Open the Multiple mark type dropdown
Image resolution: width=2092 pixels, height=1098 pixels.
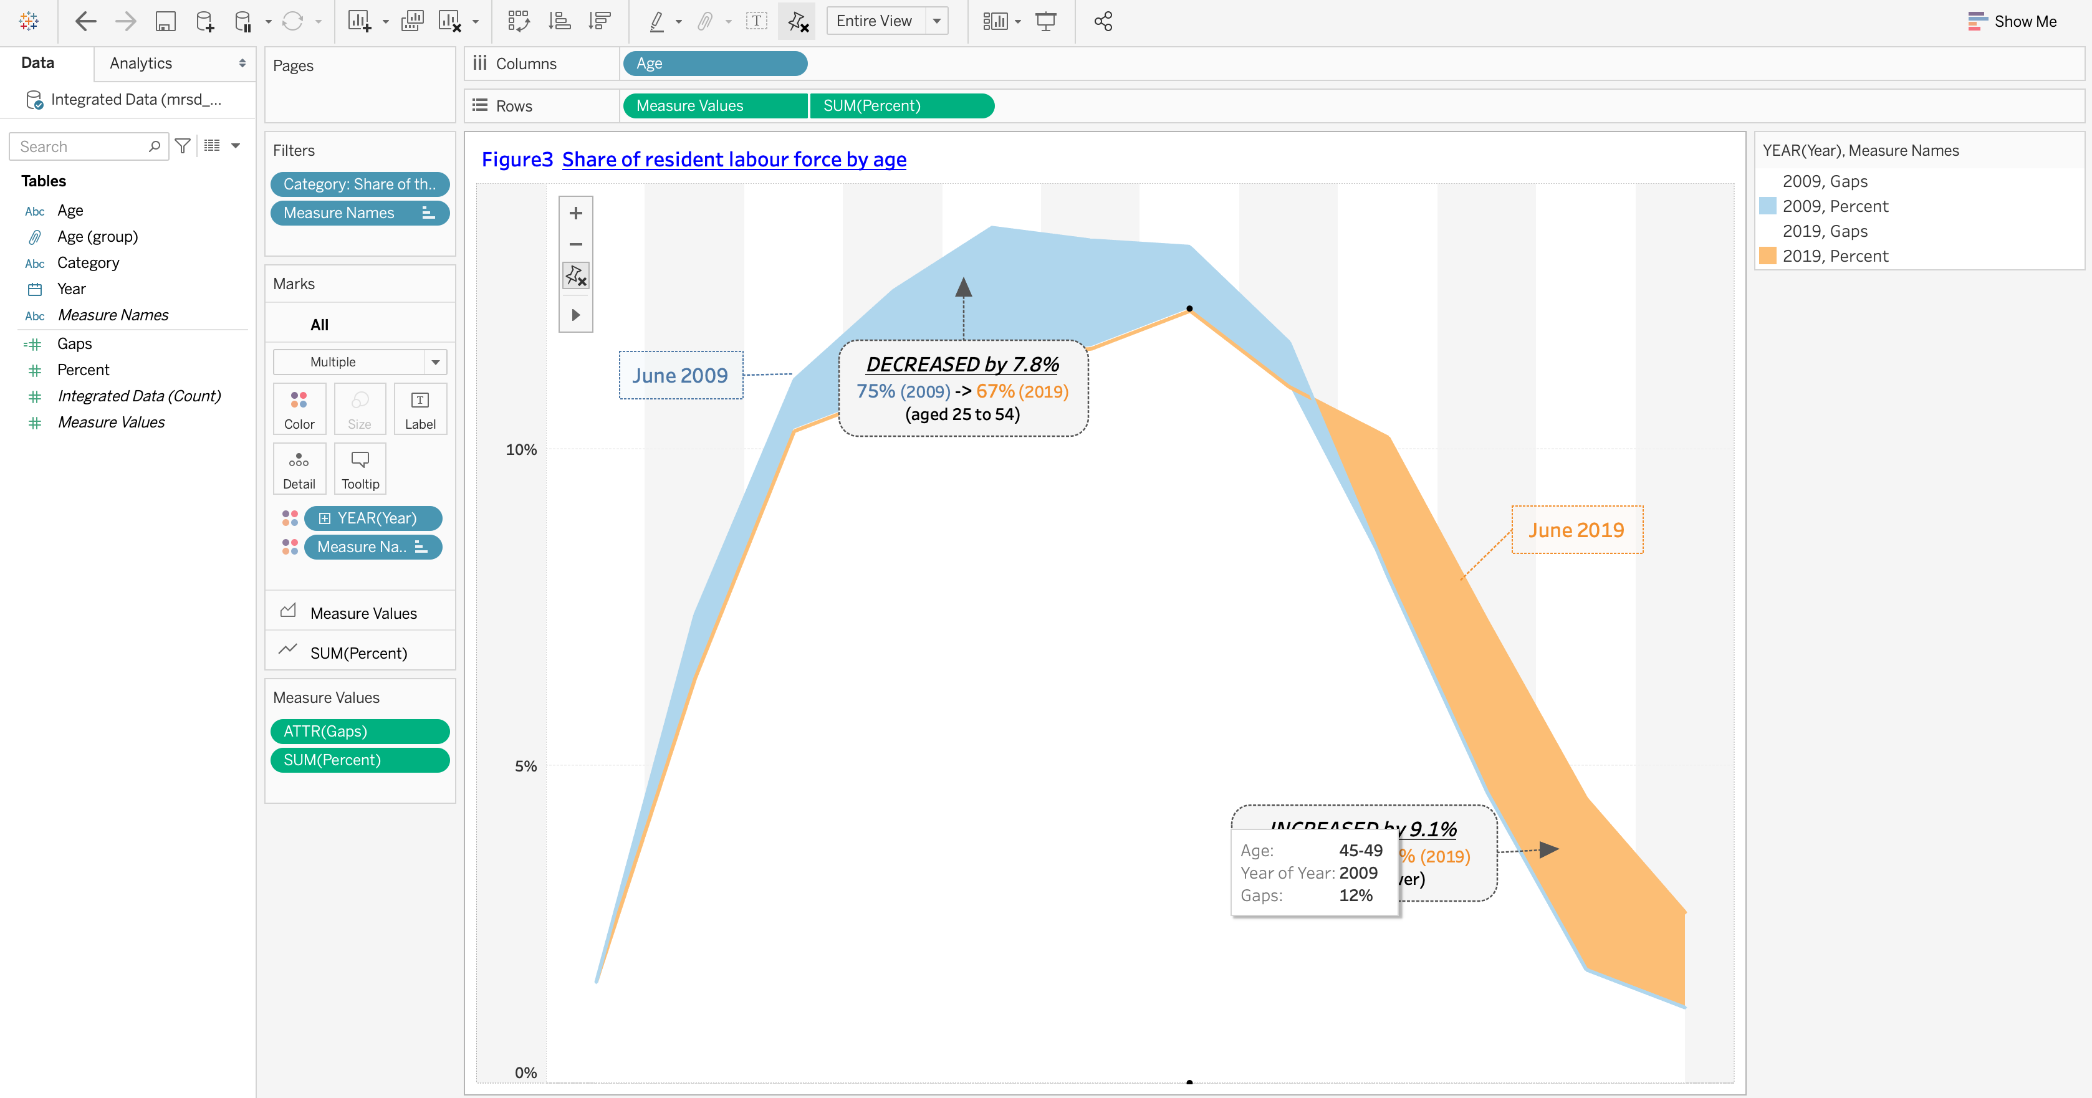[435, 362]
